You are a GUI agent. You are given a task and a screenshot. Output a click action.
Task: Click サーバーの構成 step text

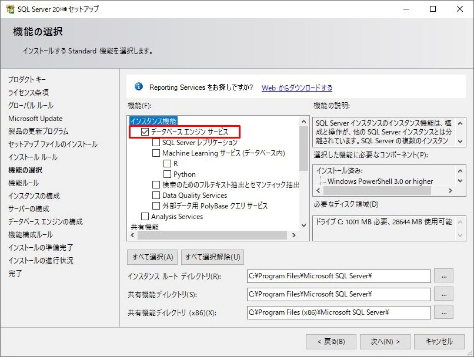[29, 209]
